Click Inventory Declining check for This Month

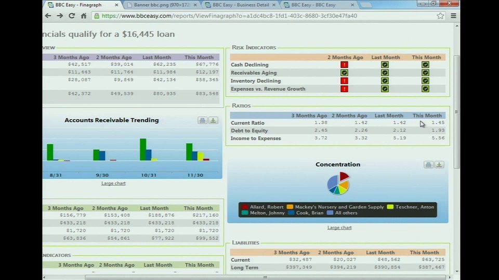coord(425,81)
